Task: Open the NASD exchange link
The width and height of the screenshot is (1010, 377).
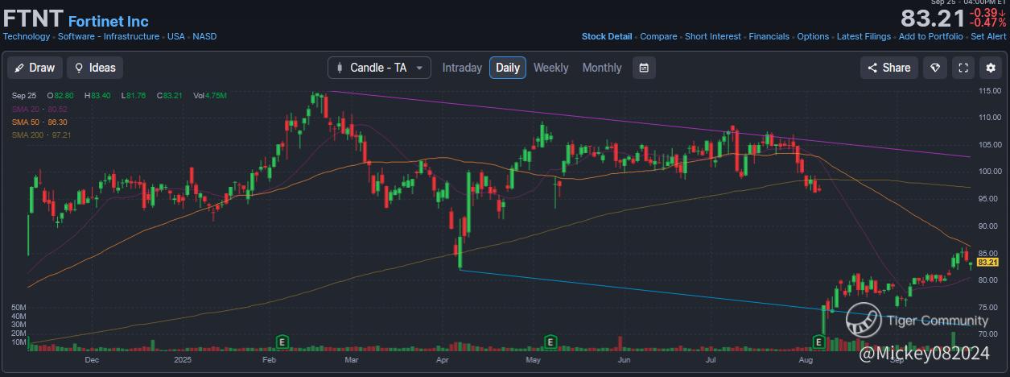Action: click(204, 36)
